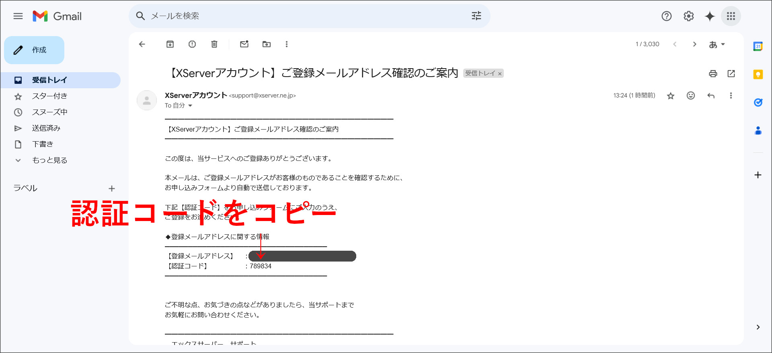The height and width of the screenshot is (353, 772).
Task: Open Google apps grid
Action: pyautogui.click(x=731, y=16)
